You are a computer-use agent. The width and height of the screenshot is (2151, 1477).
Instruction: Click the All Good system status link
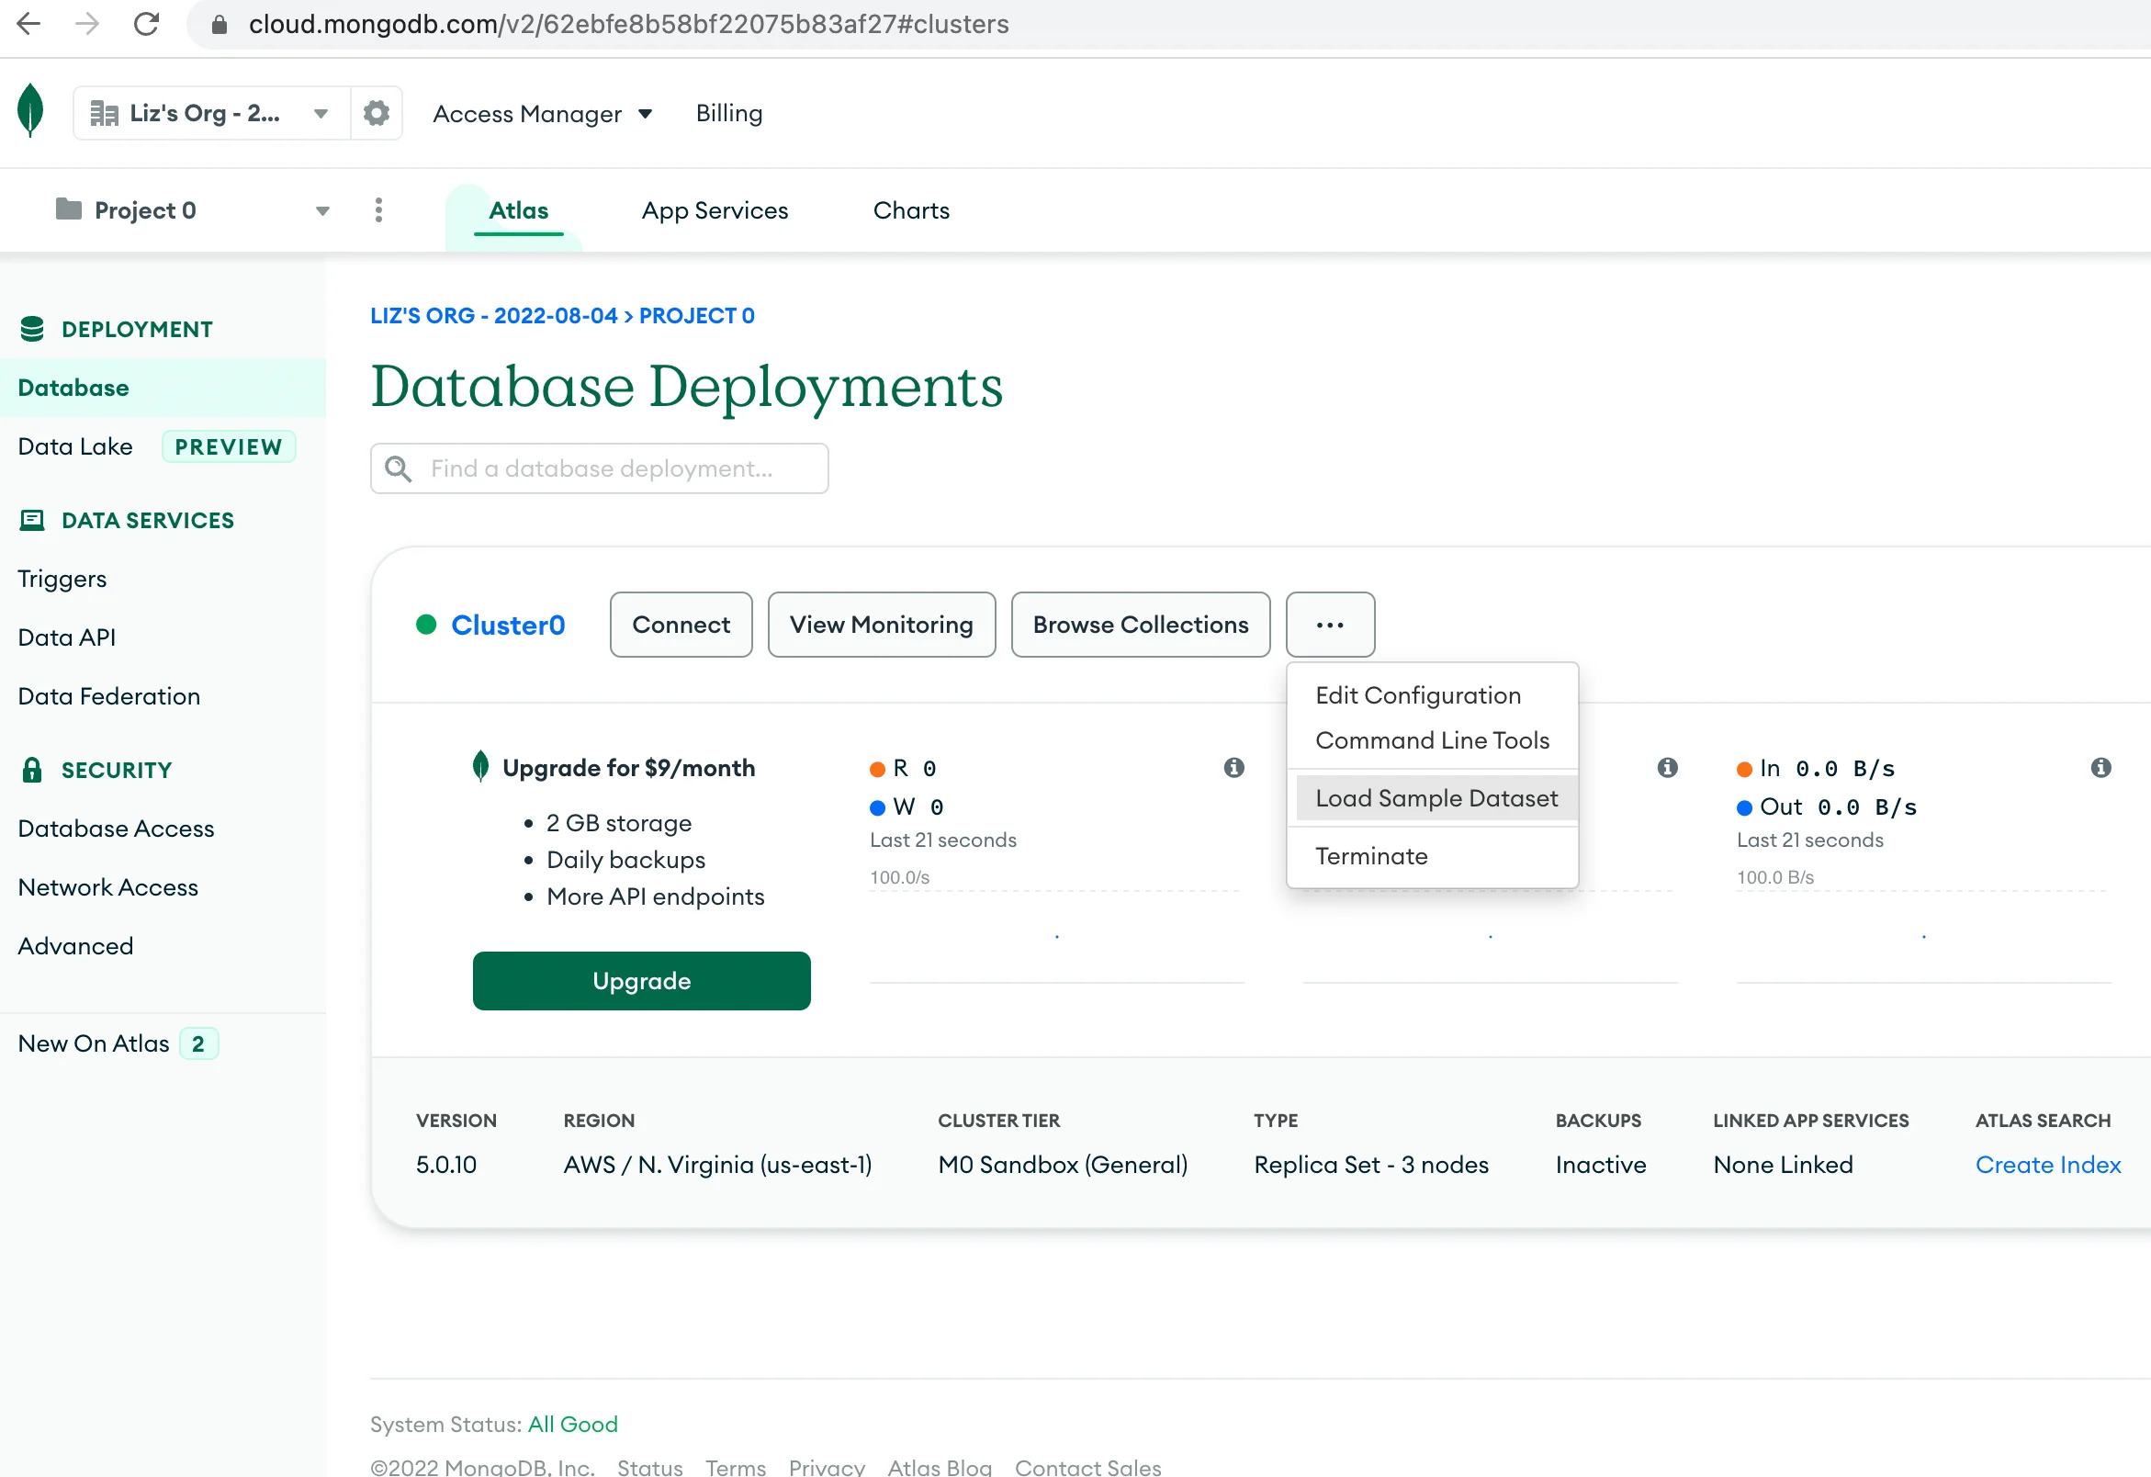coord(573,1425)
